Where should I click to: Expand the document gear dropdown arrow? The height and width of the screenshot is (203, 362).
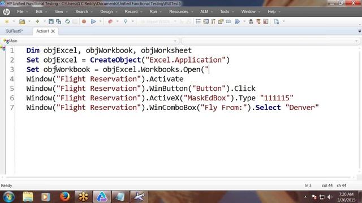[x=284, y=21]
